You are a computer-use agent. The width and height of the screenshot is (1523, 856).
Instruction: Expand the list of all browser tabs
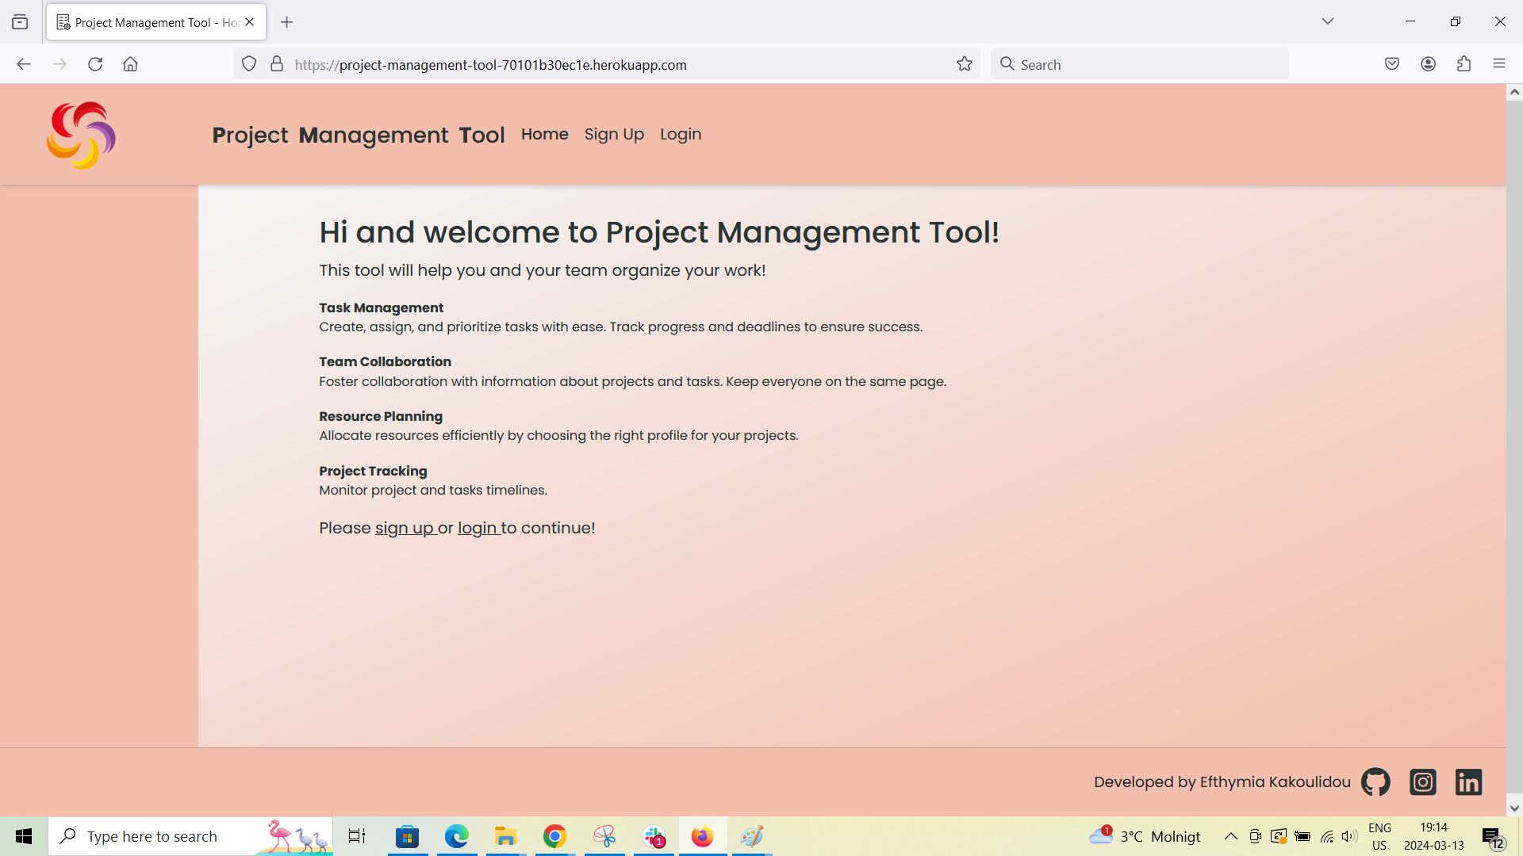point(1328,21)
